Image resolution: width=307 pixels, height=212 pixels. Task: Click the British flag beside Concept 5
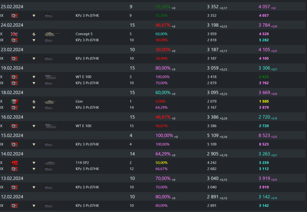[14, 34]
